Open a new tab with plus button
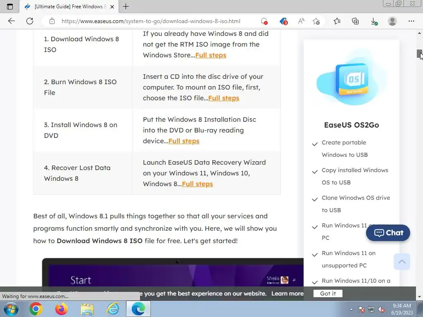This screenshot has width=423, height=317. [x=126, y=7]
